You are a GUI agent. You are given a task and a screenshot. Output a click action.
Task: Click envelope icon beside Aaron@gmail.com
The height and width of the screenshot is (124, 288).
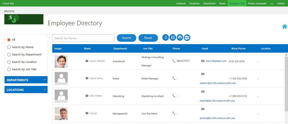click(x=203, y=61)
